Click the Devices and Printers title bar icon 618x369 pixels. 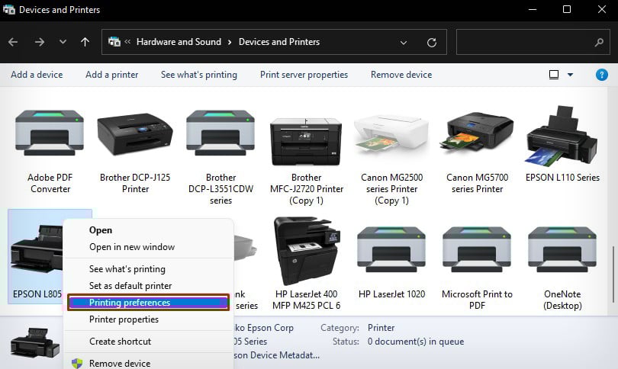click(9, 9)
